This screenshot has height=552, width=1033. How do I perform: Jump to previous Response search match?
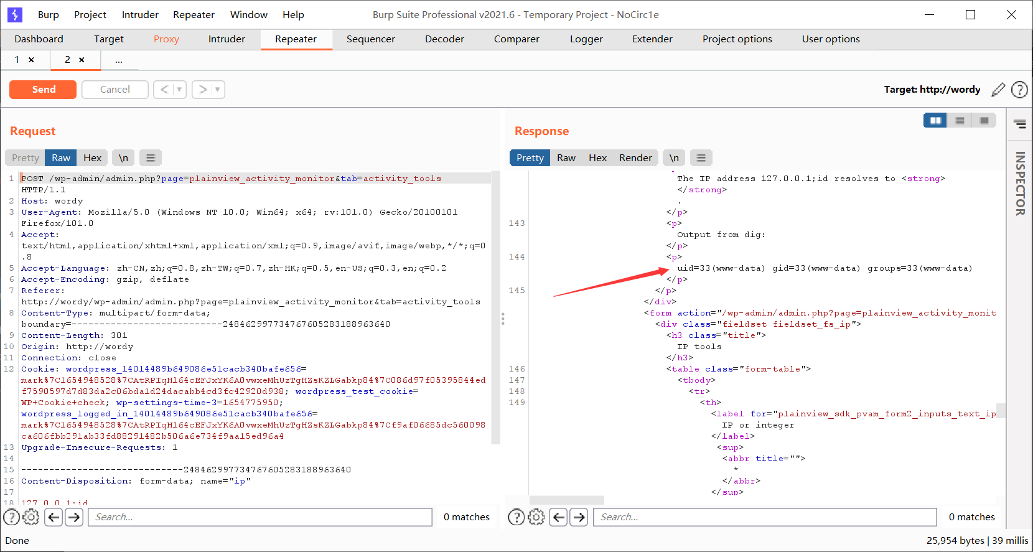(x=559, y=517)
